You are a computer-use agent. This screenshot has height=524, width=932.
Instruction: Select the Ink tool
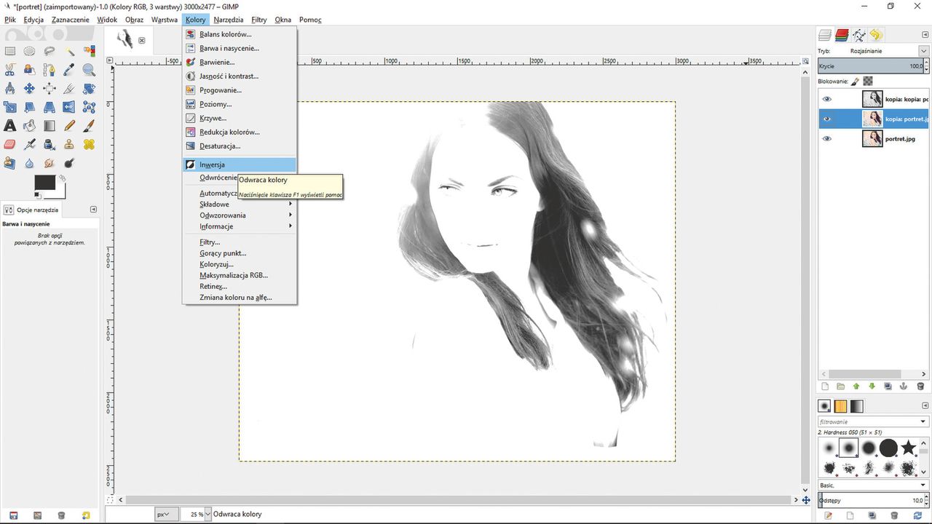coord(50,145)
